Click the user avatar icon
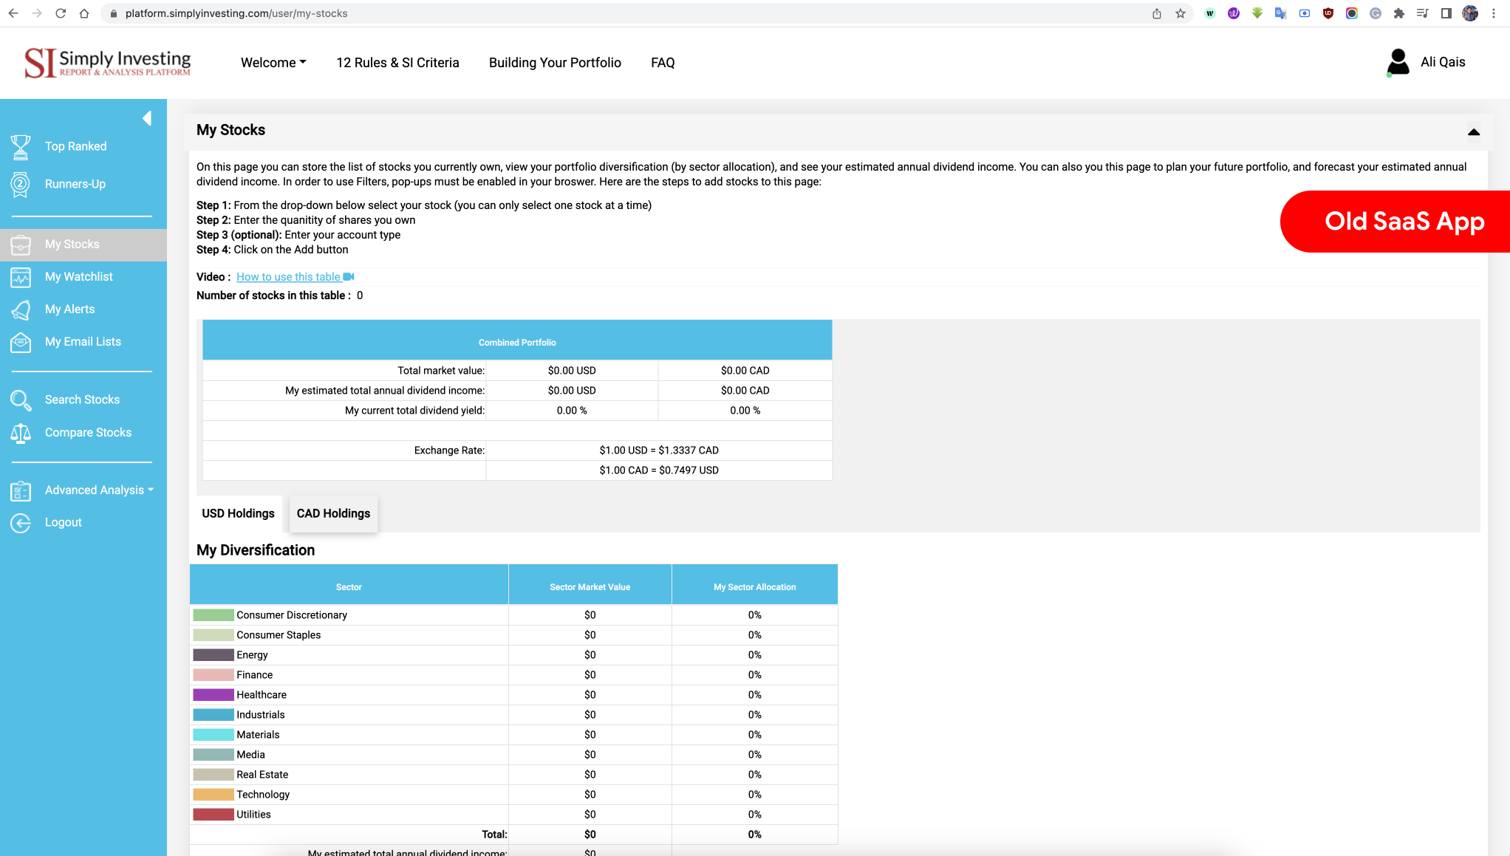This screenshot has height=856, width=1510. coord(1398,63)
